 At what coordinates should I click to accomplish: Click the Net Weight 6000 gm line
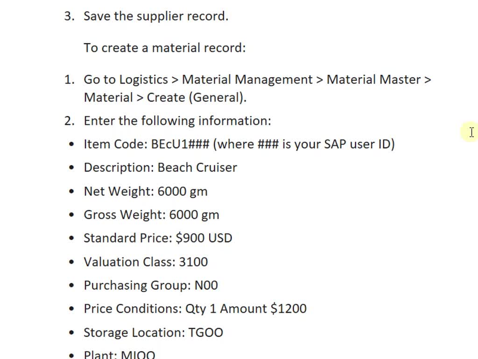(146, 191)
